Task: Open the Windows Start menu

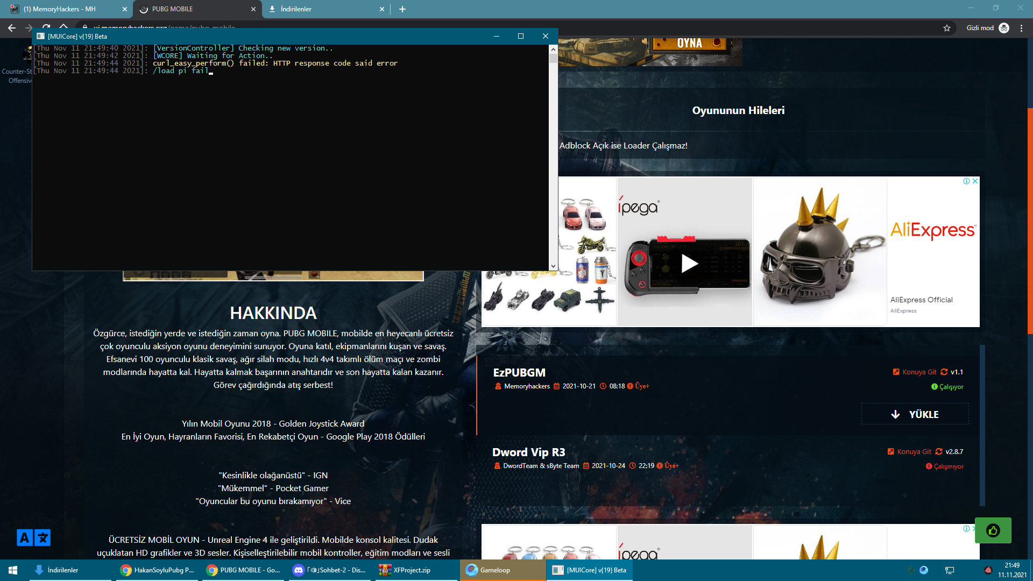Action: point(13,570)
